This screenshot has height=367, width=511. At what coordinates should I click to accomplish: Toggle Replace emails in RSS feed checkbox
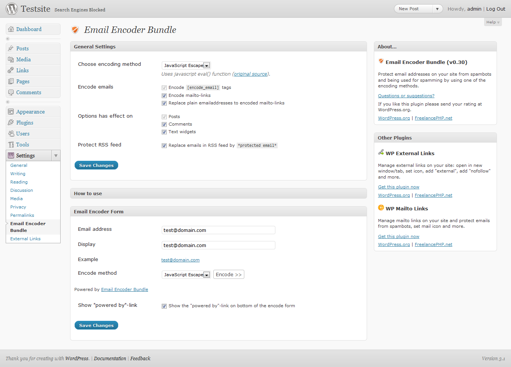pos(164,146)
